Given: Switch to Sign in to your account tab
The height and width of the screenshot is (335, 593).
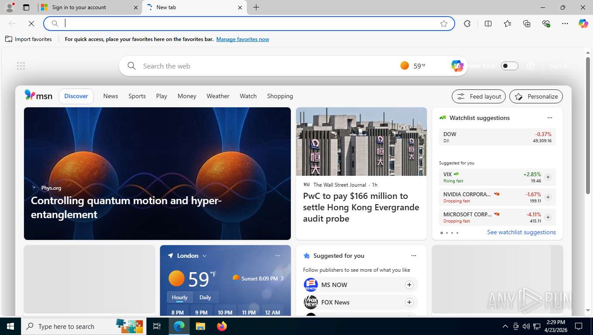Looking at the screenshot, I should (x=90, y=7).
